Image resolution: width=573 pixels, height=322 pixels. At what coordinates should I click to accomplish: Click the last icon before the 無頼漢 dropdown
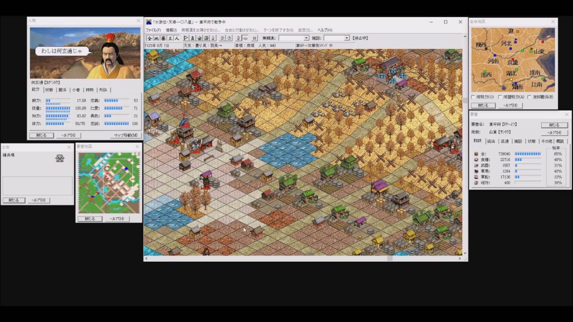255,38
